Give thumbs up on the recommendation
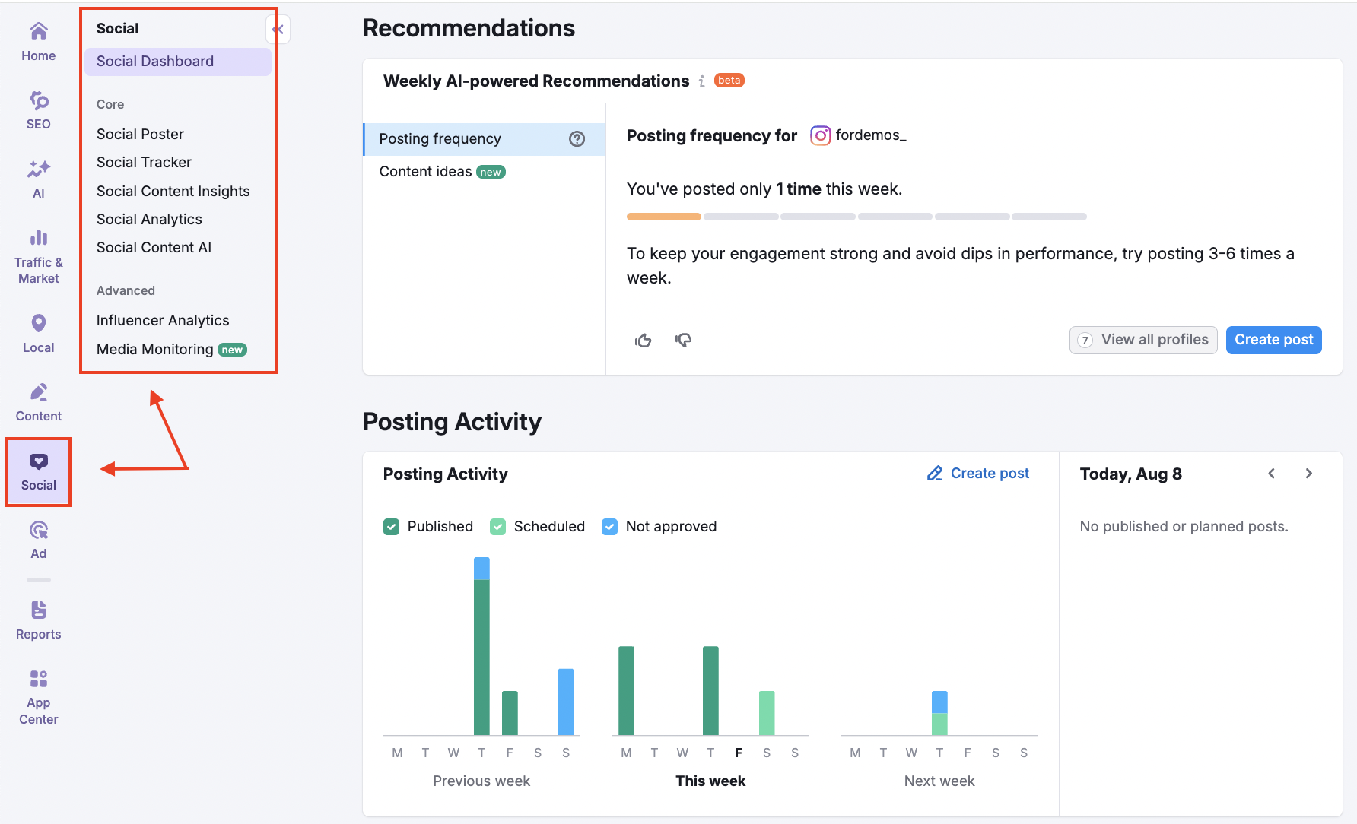The width and height of the screenshot is (1357, 824). coord(644,340)
